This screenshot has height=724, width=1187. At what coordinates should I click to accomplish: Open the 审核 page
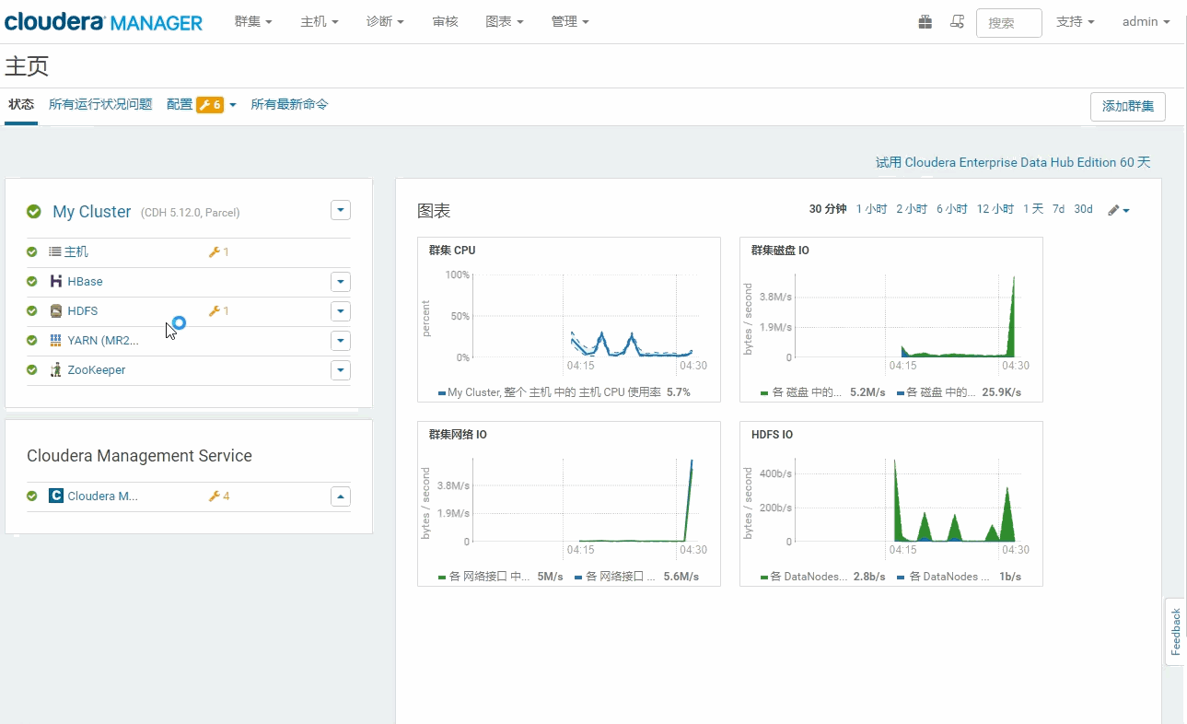tap(445, 21)
